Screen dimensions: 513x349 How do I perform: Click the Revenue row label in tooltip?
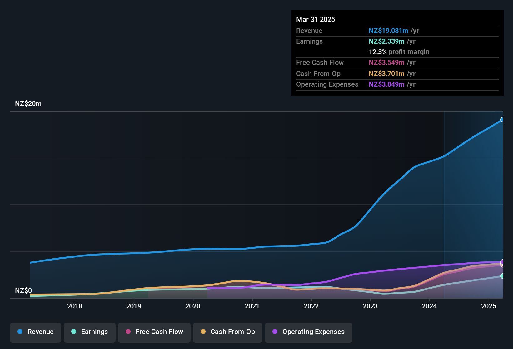[x=309, y=31]
